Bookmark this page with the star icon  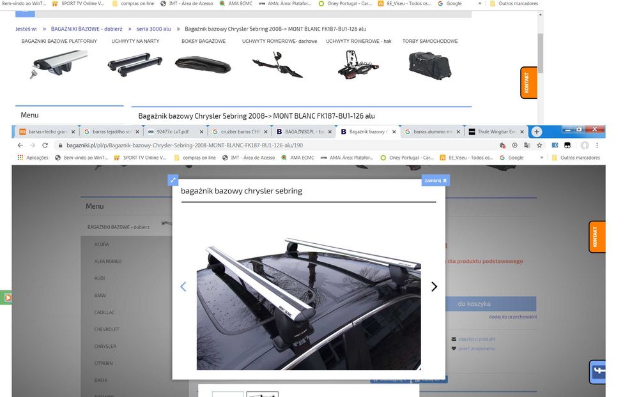tap(539, 146)
